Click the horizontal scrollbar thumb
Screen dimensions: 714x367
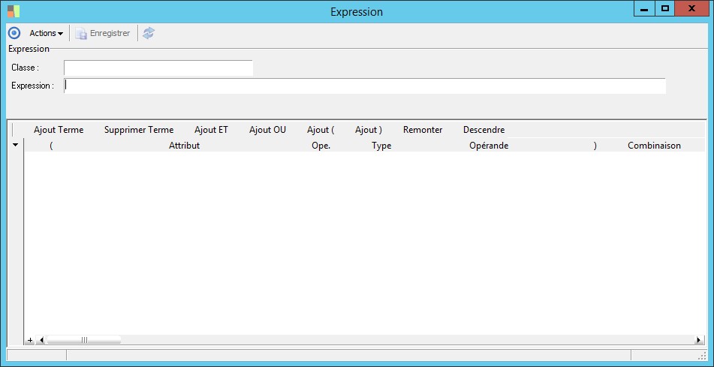pyautogui.click(x=84, y=340)
